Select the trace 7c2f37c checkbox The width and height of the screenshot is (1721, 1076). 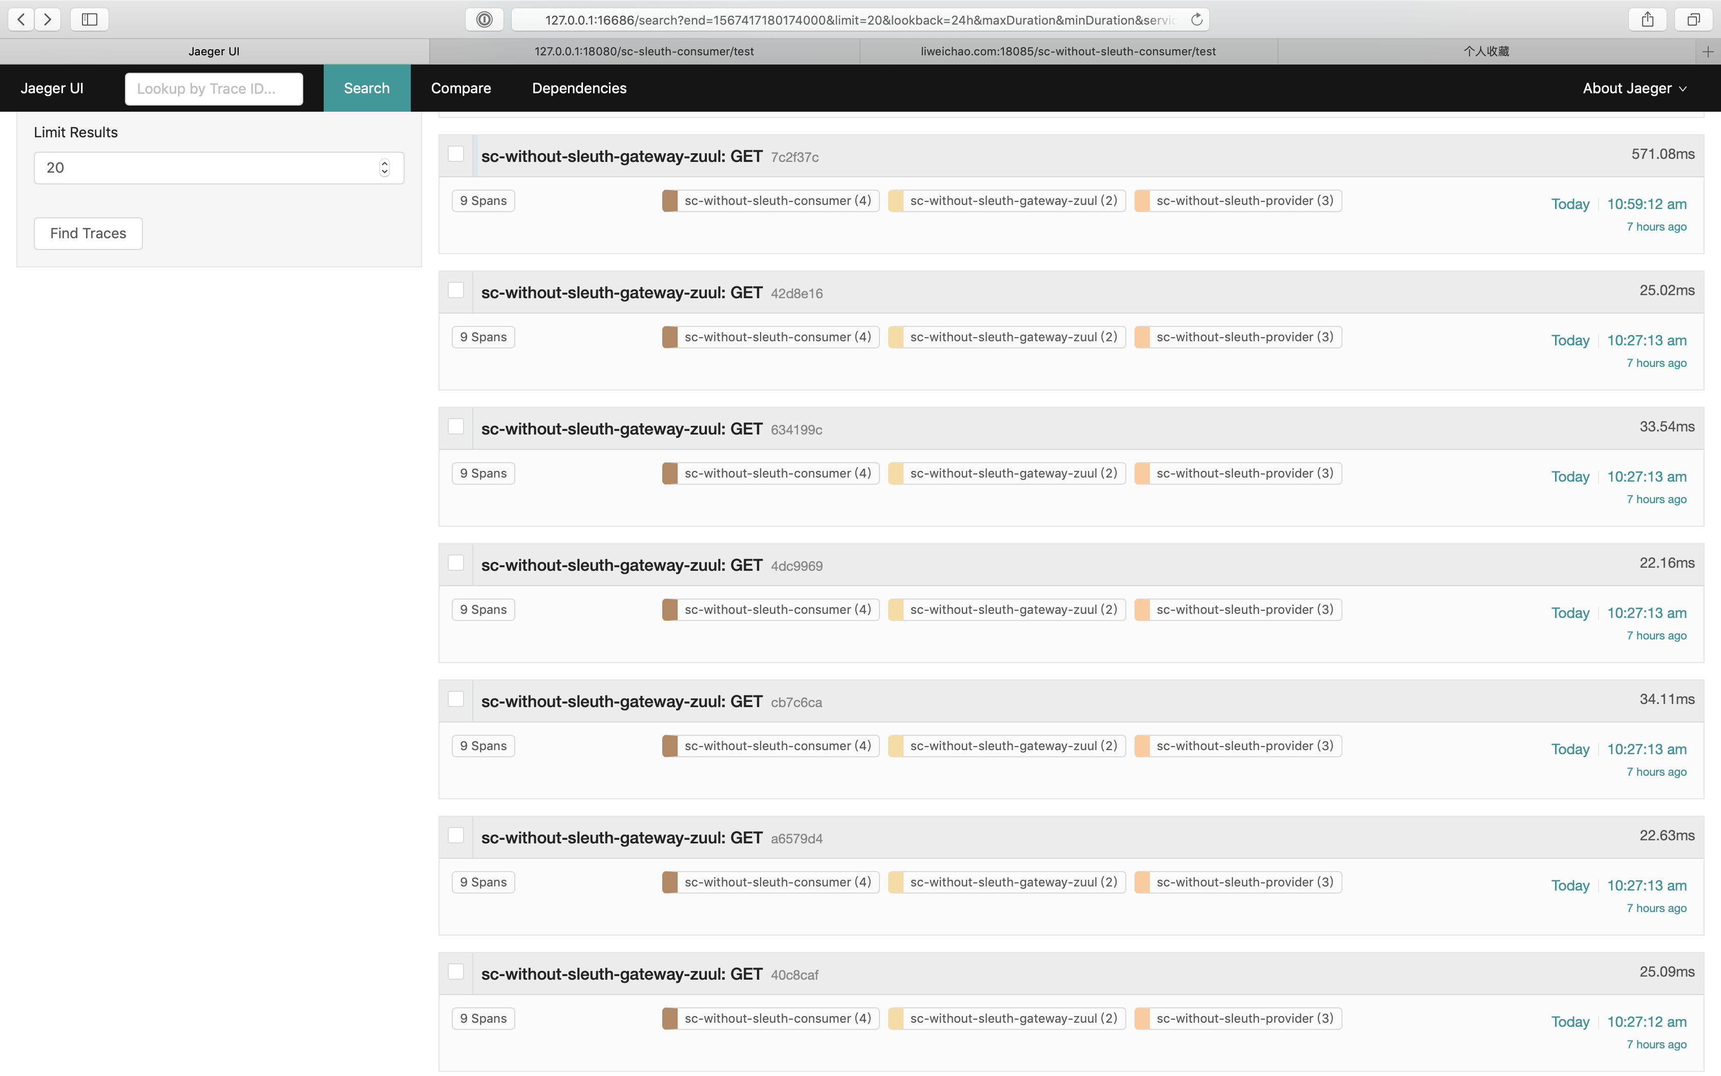pyautogui.click(x=456, y=154)
